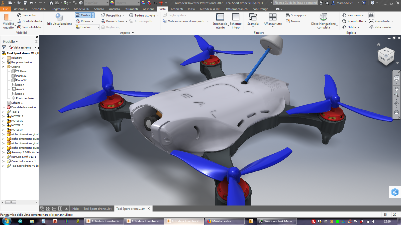Toggle Prospettica perspective view
The height and width of the screenshot is (225, 401).
[x=111, y=15]
